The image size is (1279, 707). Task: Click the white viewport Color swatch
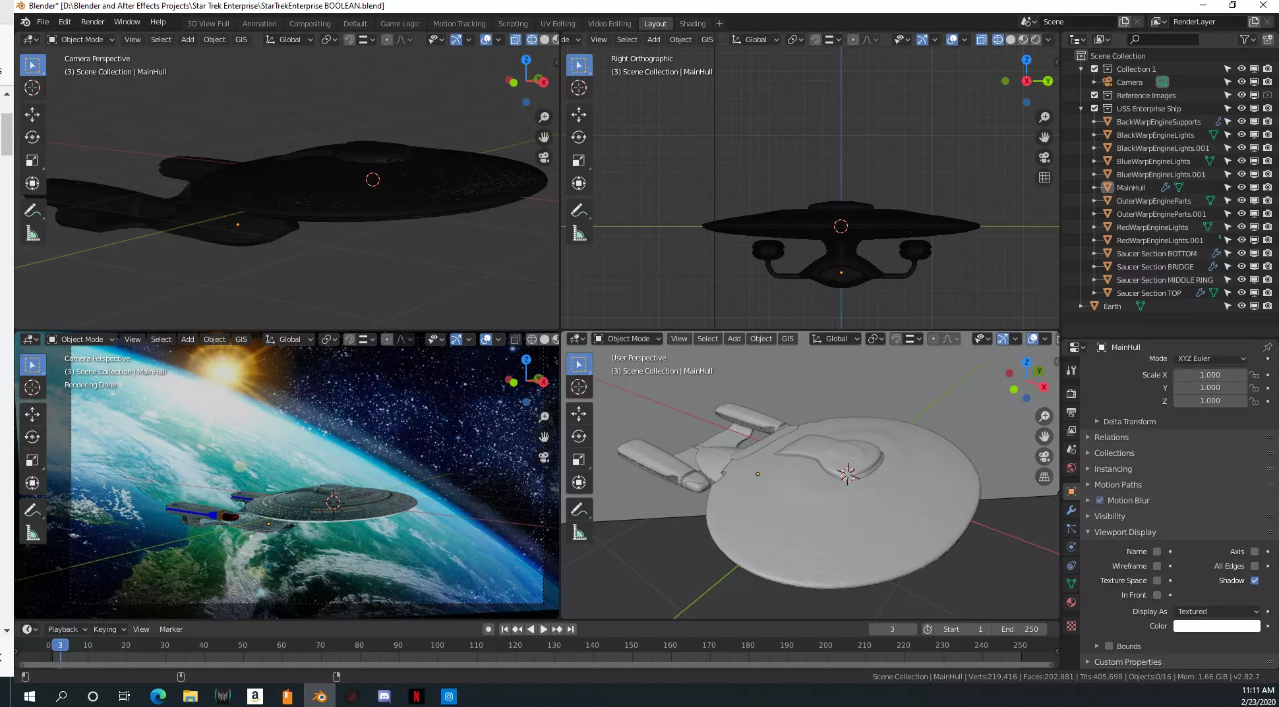click(1217, 626)
